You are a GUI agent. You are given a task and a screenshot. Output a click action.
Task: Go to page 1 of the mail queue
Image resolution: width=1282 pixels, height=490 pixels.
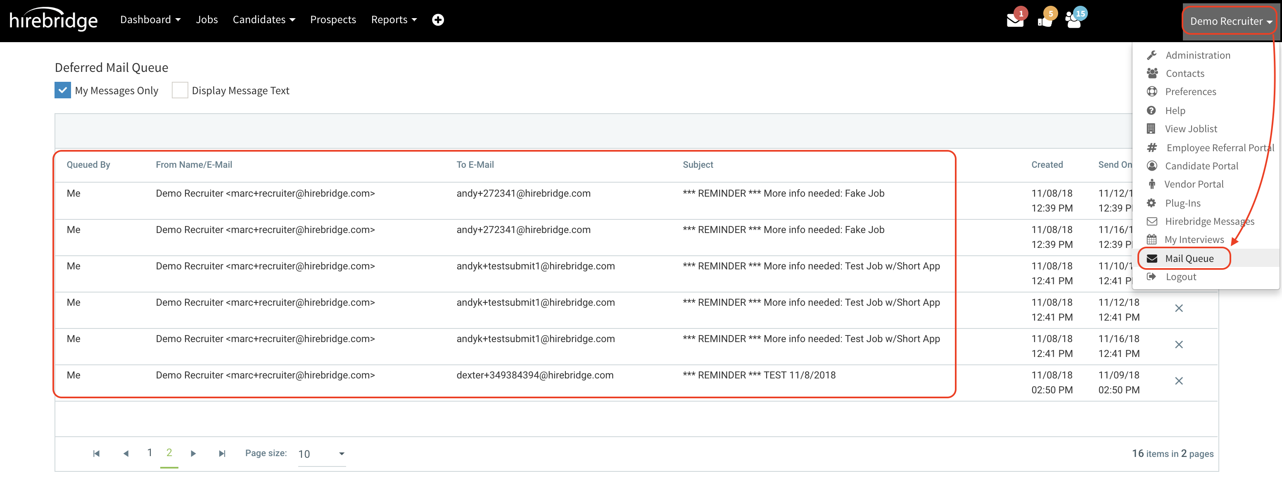pyautogui.click(x=149, y=453)
